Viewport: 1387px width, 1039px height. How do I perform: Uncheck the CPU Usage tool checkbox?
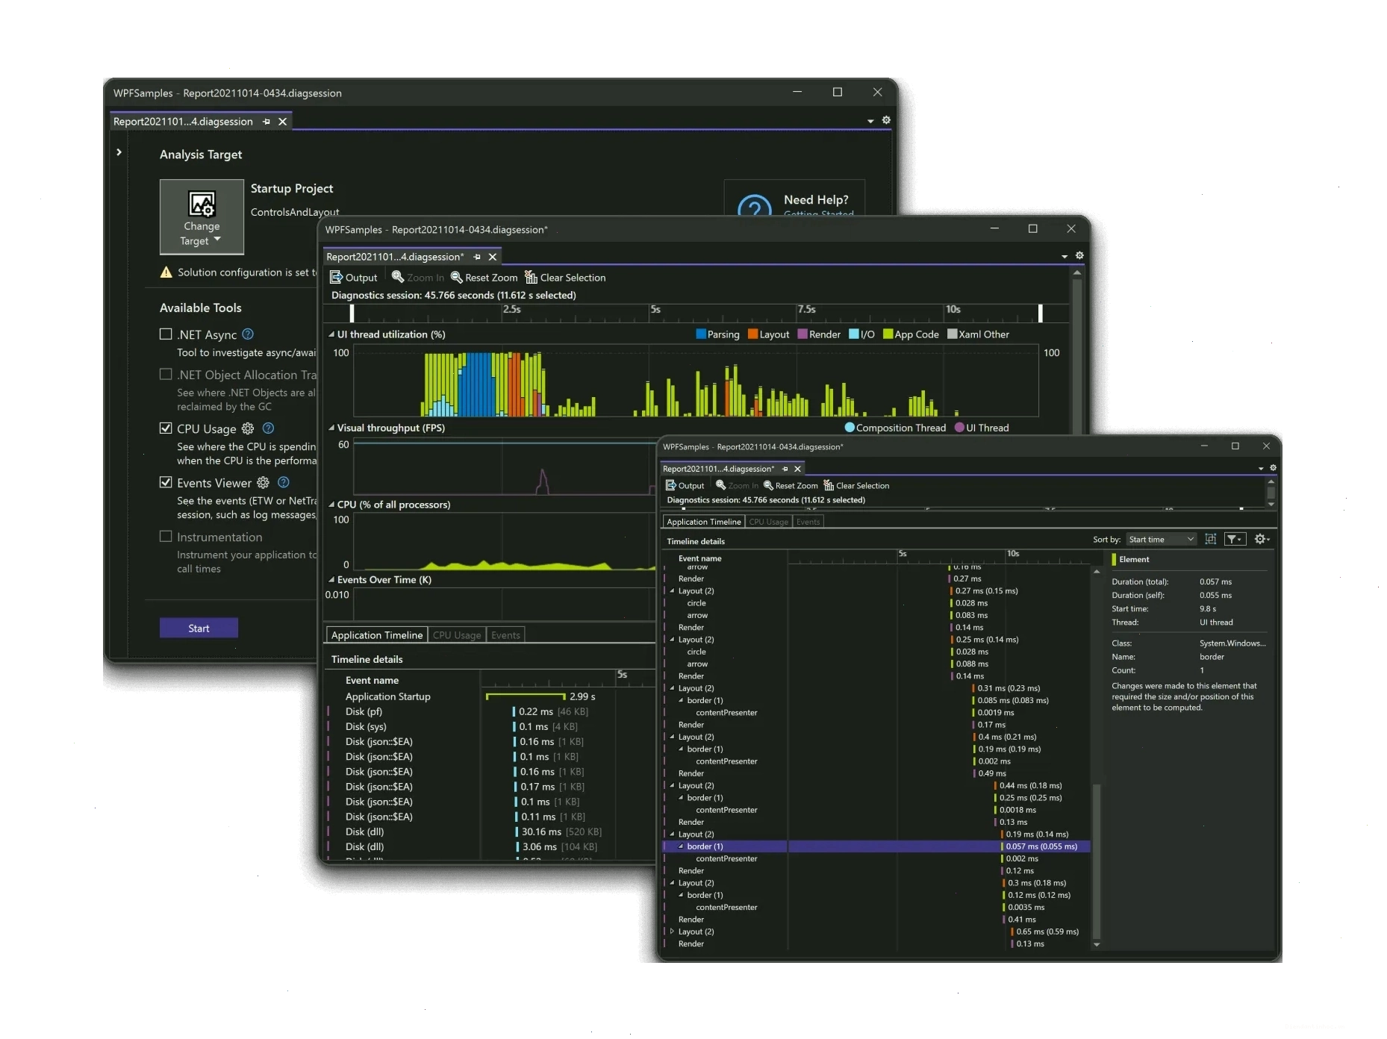(x=166, y=428)
